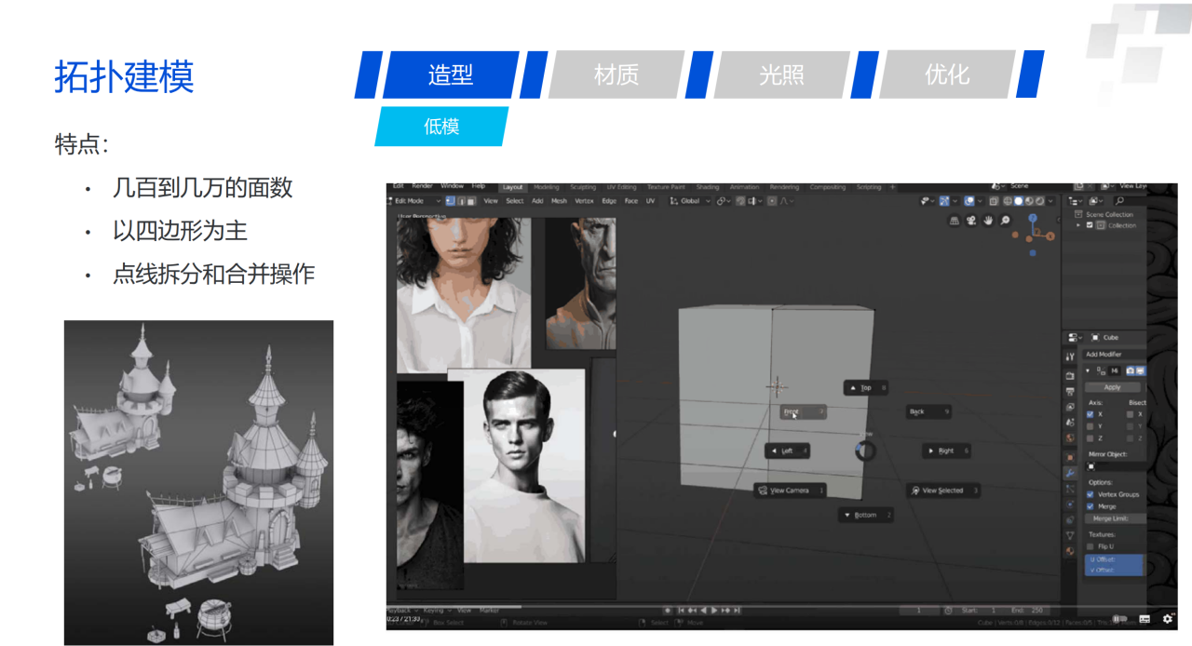
Task: Click the Modifiers wrench icon in properties
Action: 1070,473
